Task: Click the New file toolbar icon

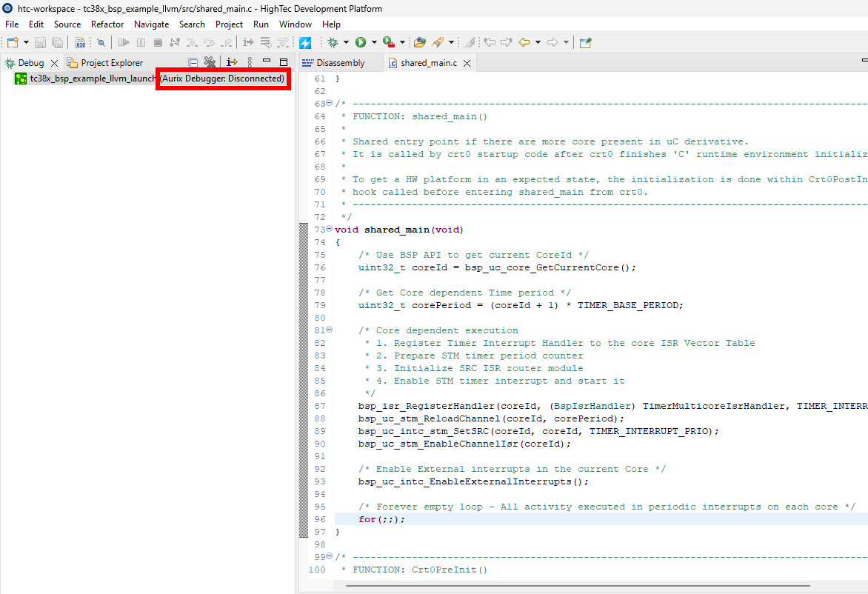Action: click(x=13, y=43)
